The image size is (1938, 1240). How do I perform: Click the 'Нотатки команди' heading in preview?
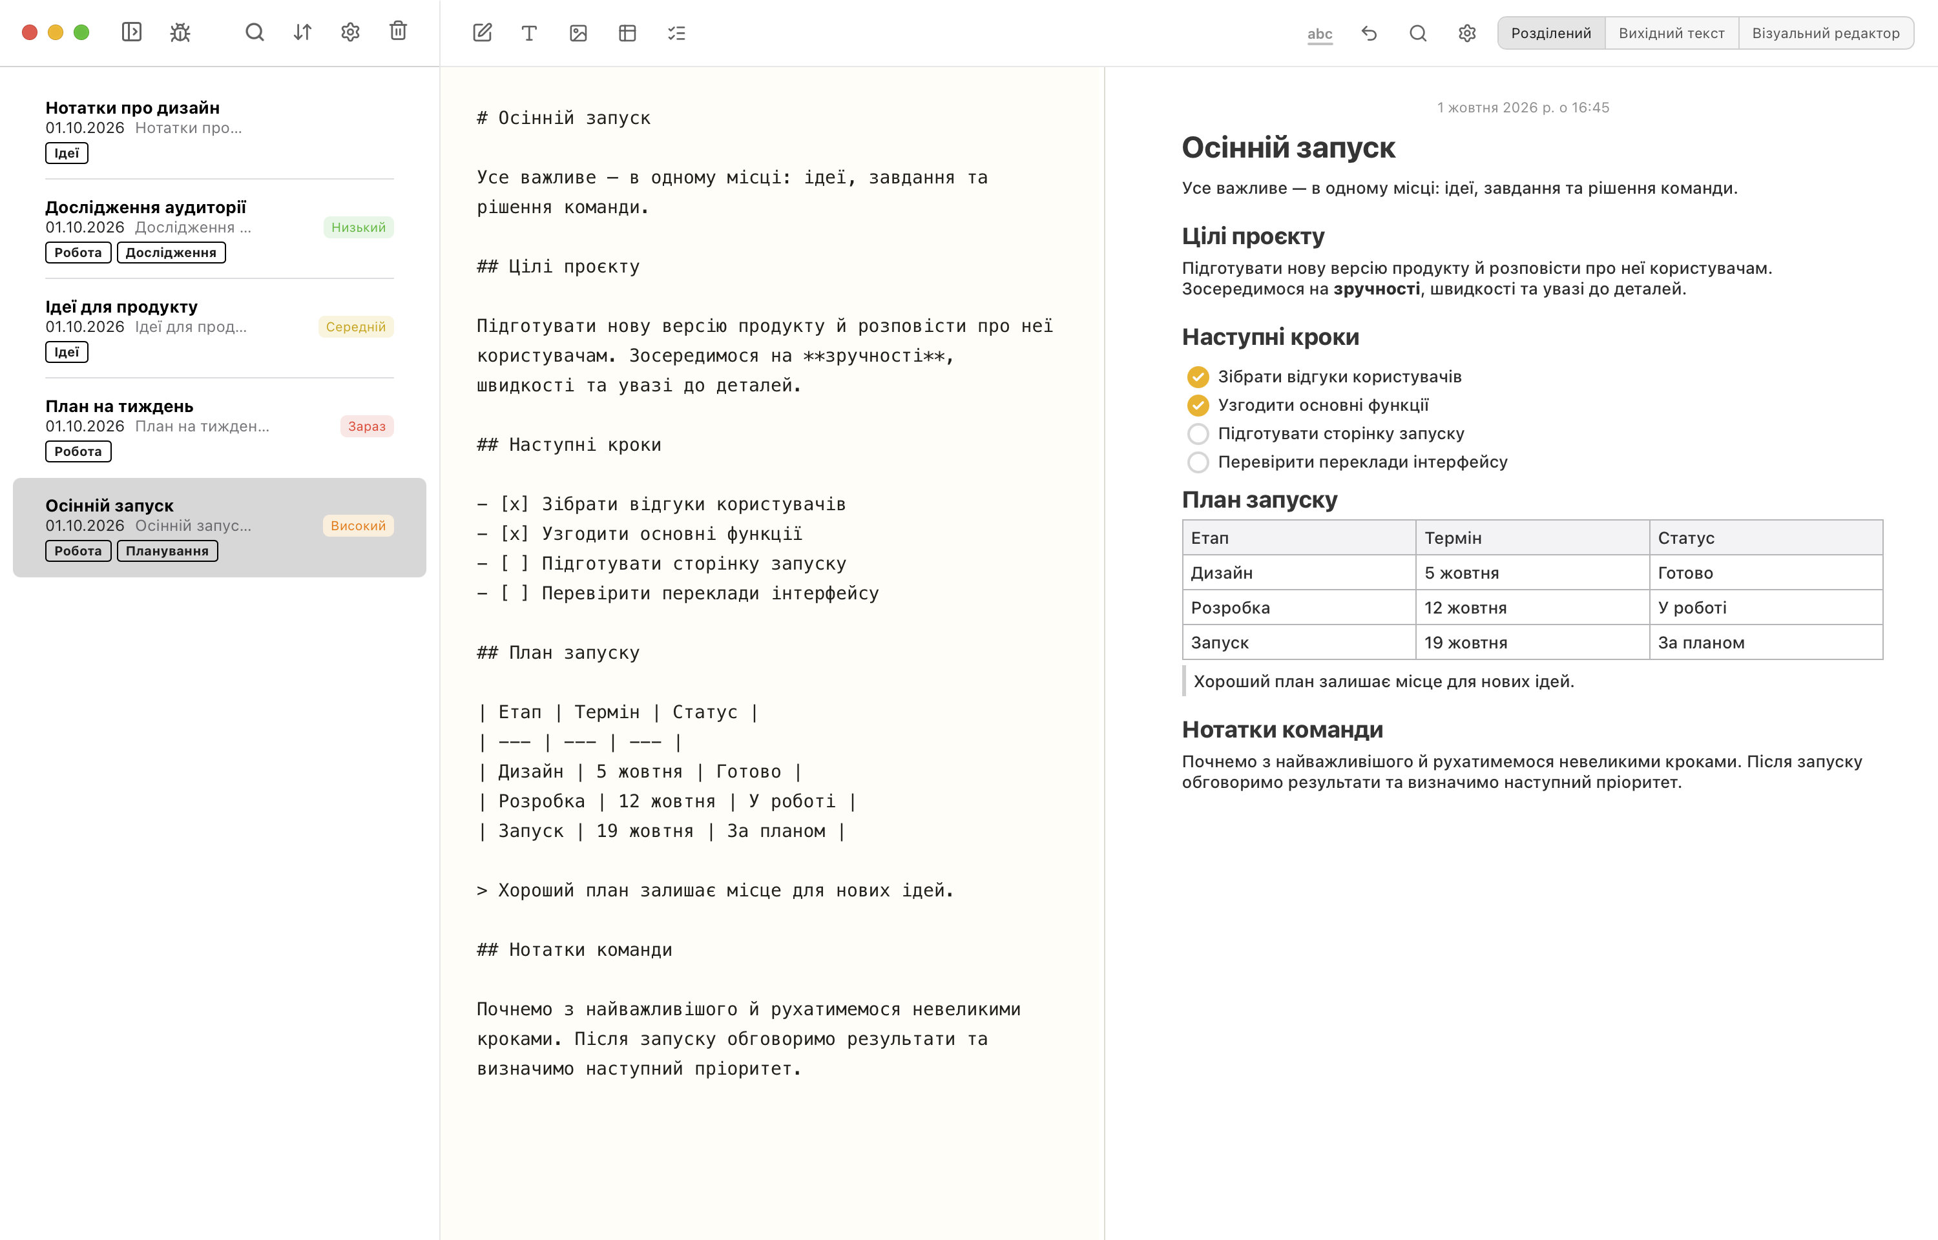1282,730
